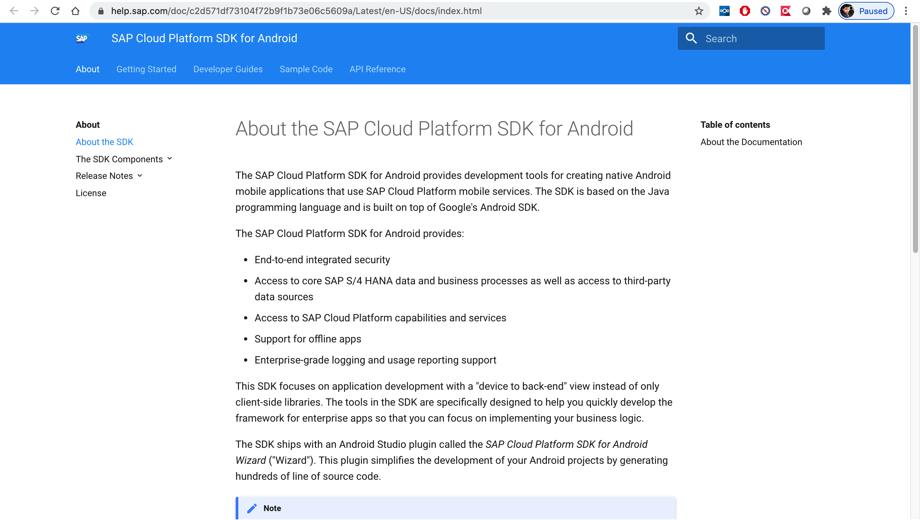Click the Note pencil icon
The image size is (920, 520).
[252, 508]
